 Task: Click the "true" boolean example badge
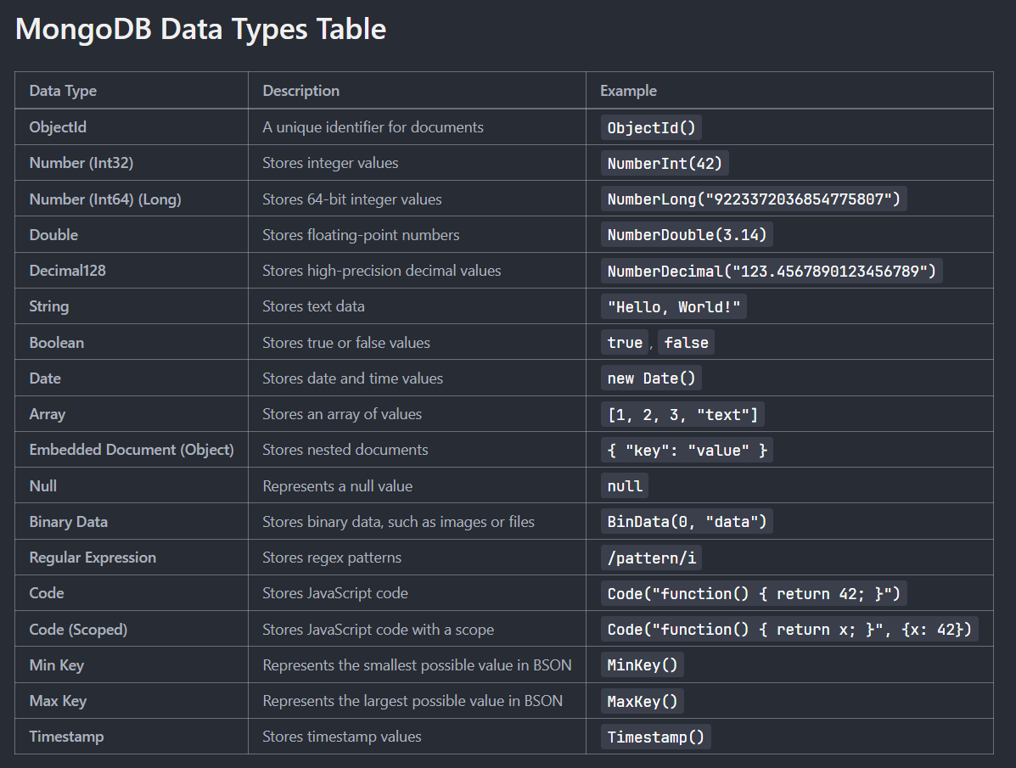click(625, 342)
